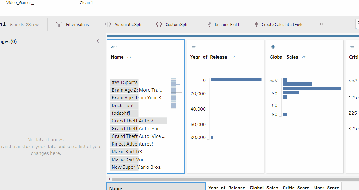Click the 28 rows count label
Screen dimensions: 359x190
point(33,24)
